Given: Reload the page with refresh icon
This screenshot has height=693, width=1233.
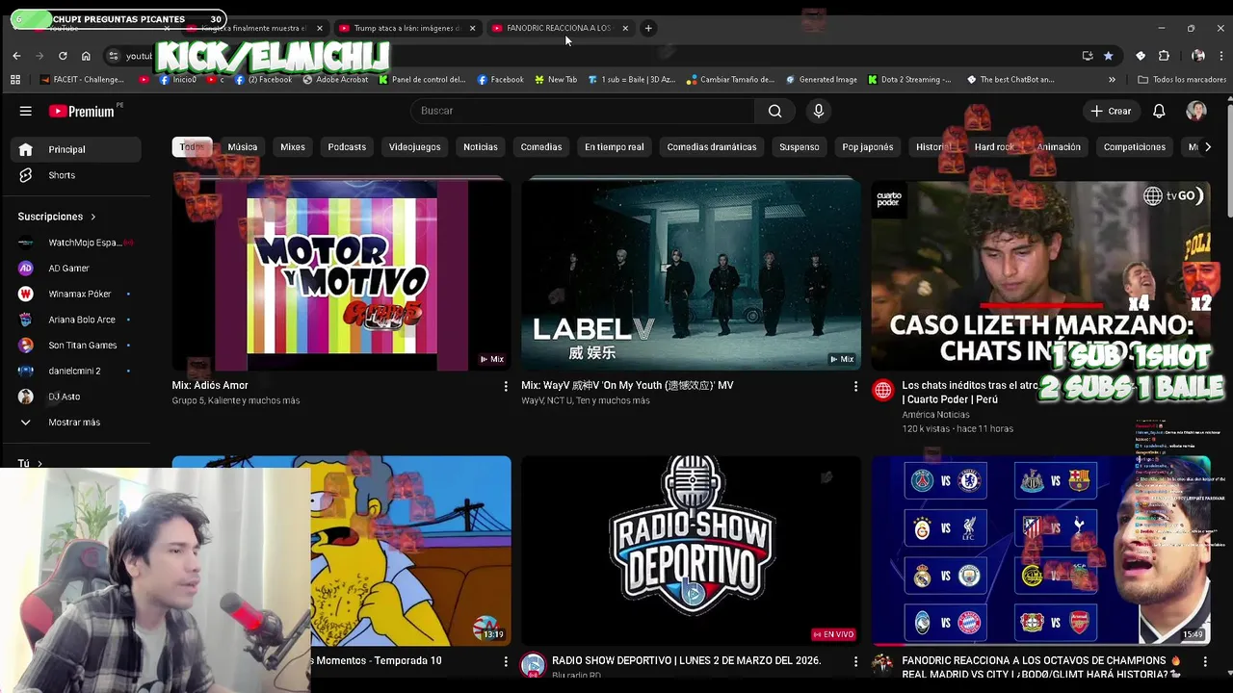Looking at the screenshot, I should 63,56.
